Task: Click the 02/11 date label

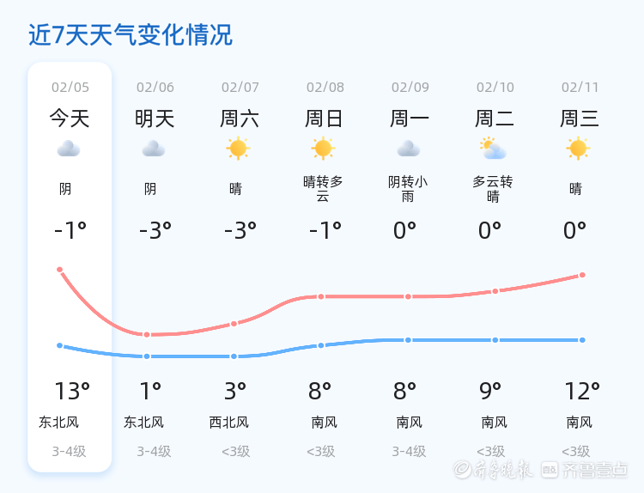Action: point(580,87)
